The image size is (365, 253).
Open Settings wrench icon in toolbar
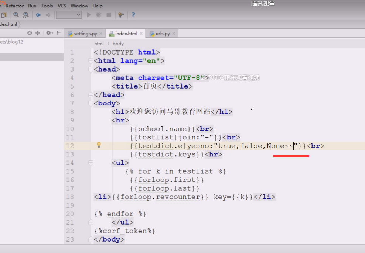121,15
